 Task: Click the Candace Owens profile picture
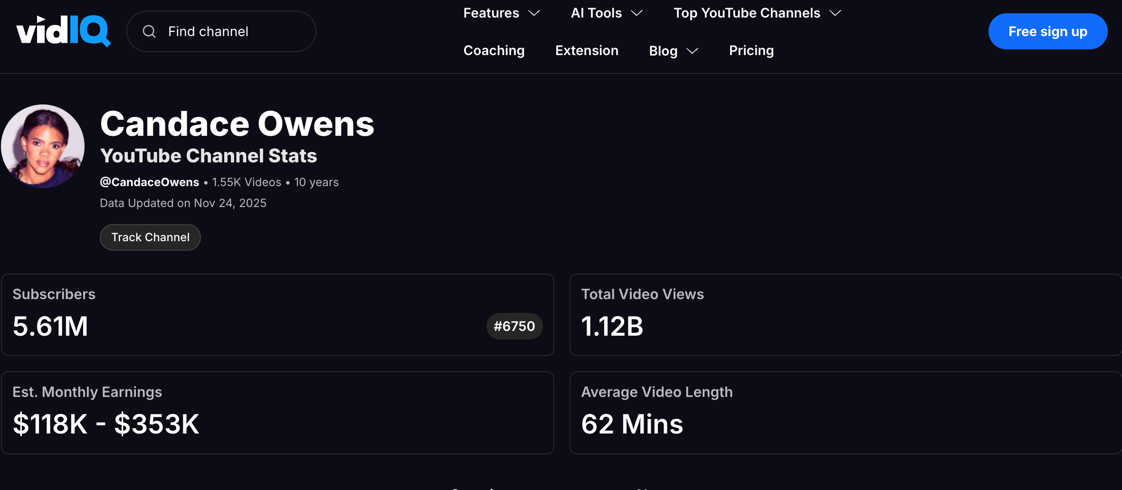(43, 146)
